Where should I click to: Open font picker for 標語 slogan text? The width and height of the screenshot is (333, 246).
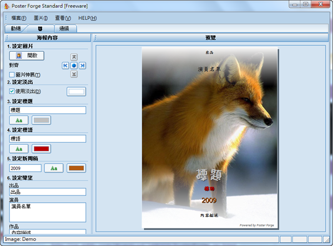(19, 149)
